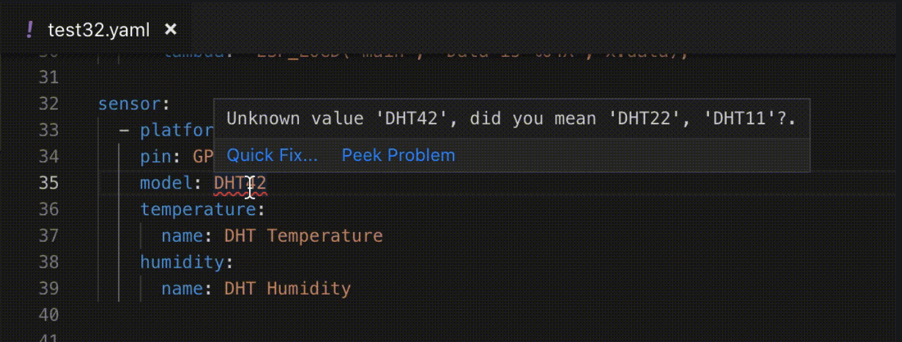Click the DHT Temperature name value
This screenshot has height=342, width=902.
(x=303, y=236)
